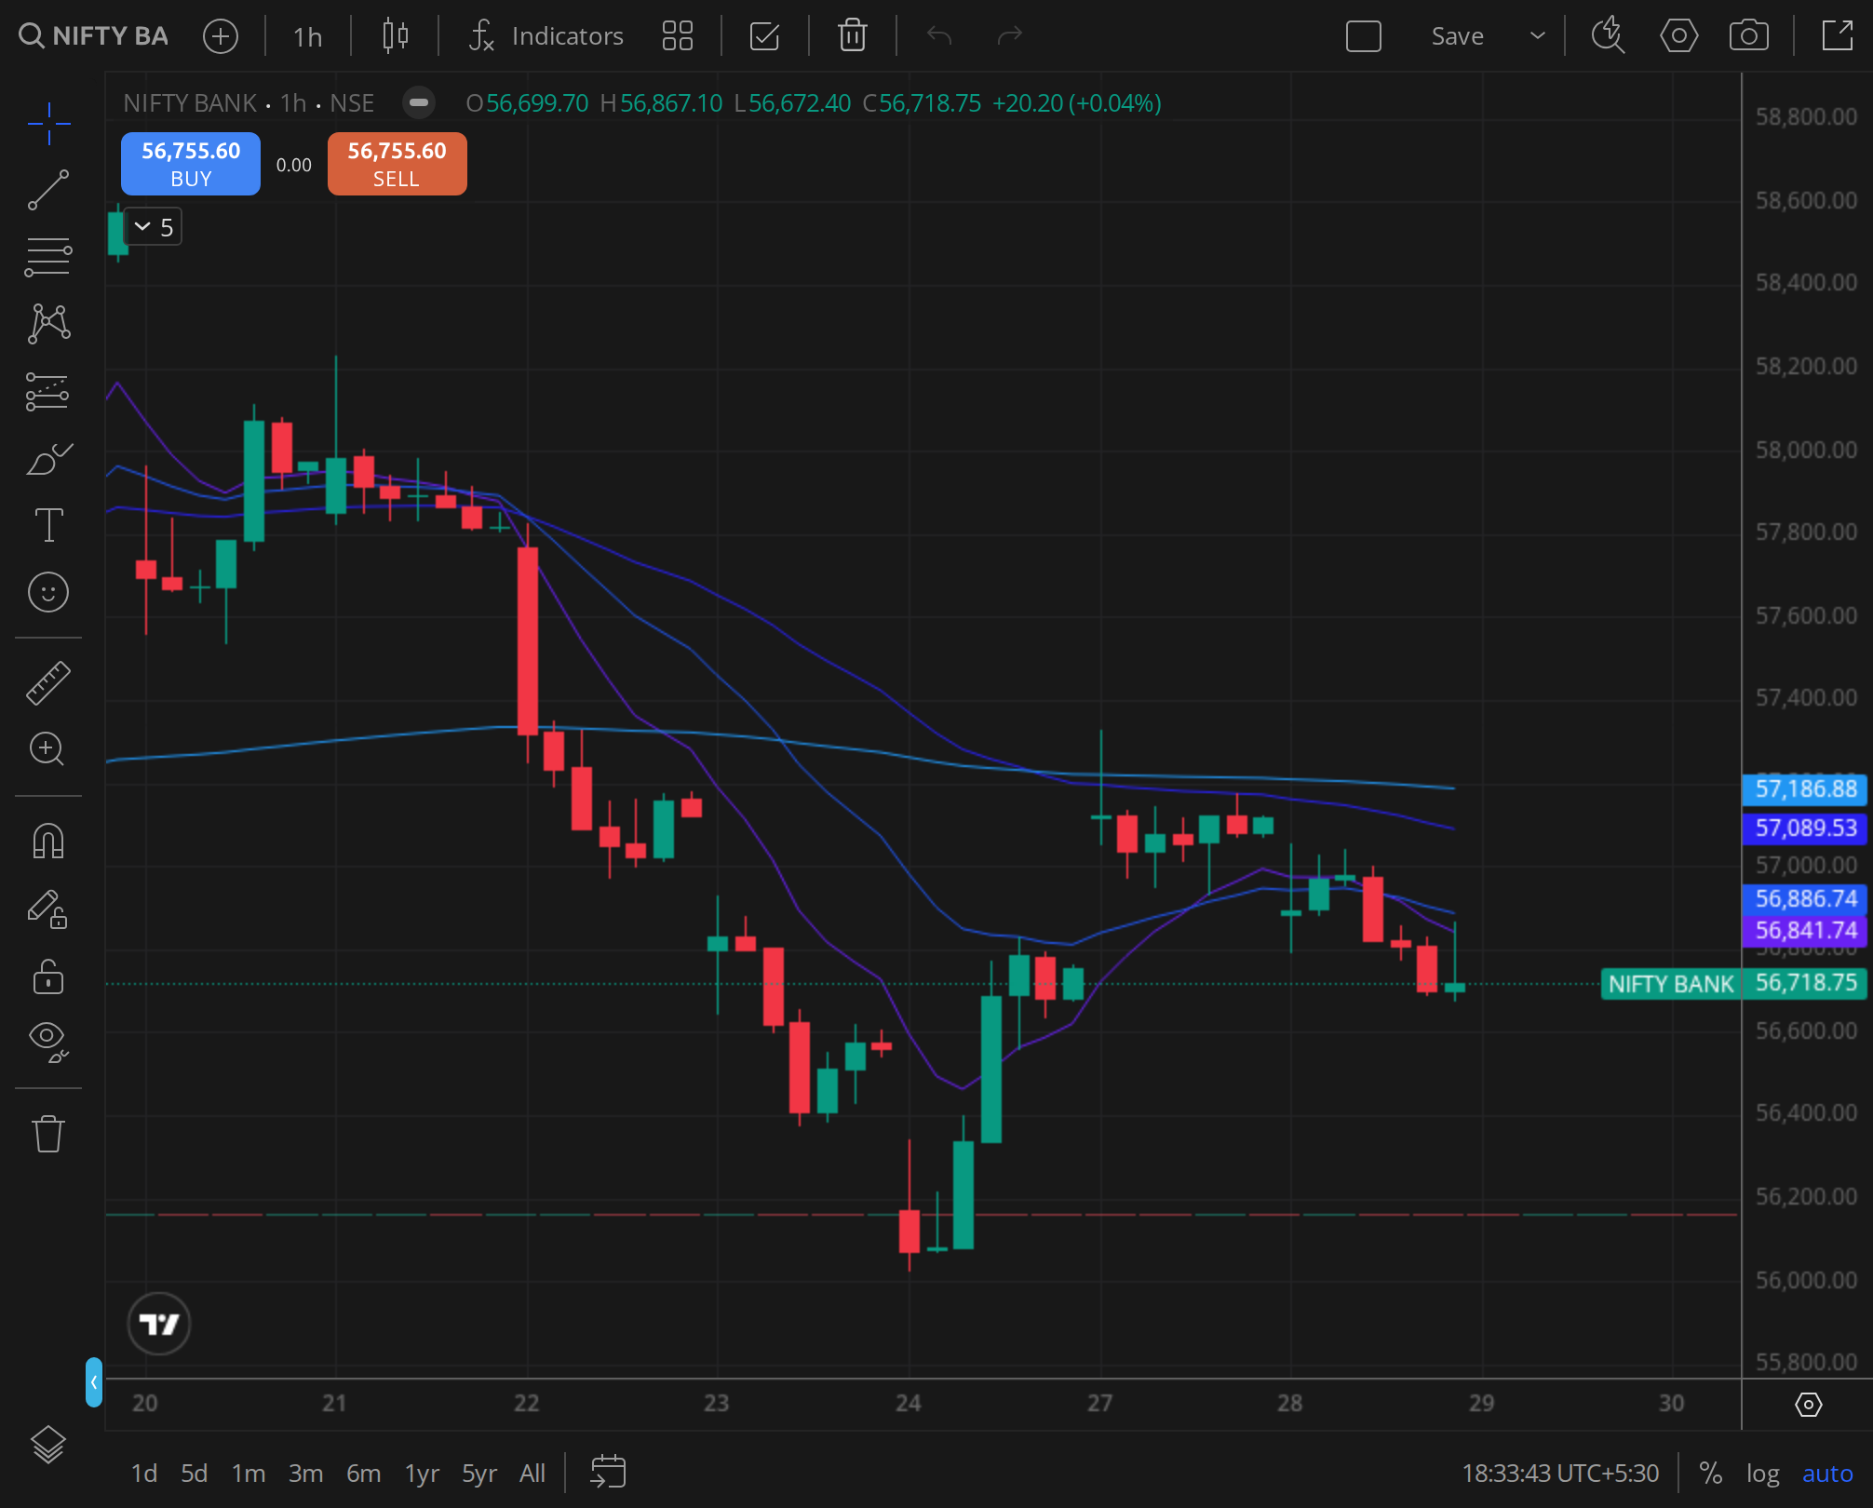Add a symbol to compare with plus icon
This screenshot has height=1508, width=1873.
coord(221,36)
